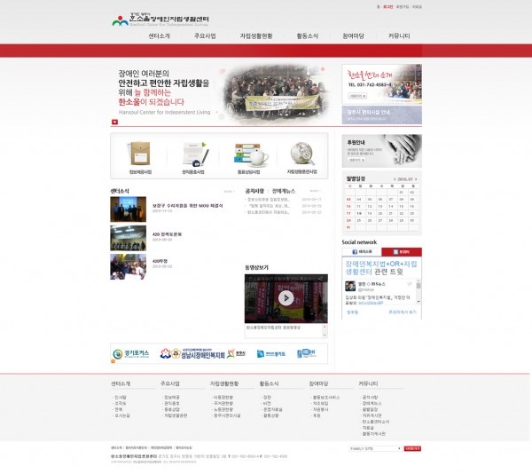Open the 센터소개 main menu
This screenshot has width=532, height=474.
(x=160, y=36)
